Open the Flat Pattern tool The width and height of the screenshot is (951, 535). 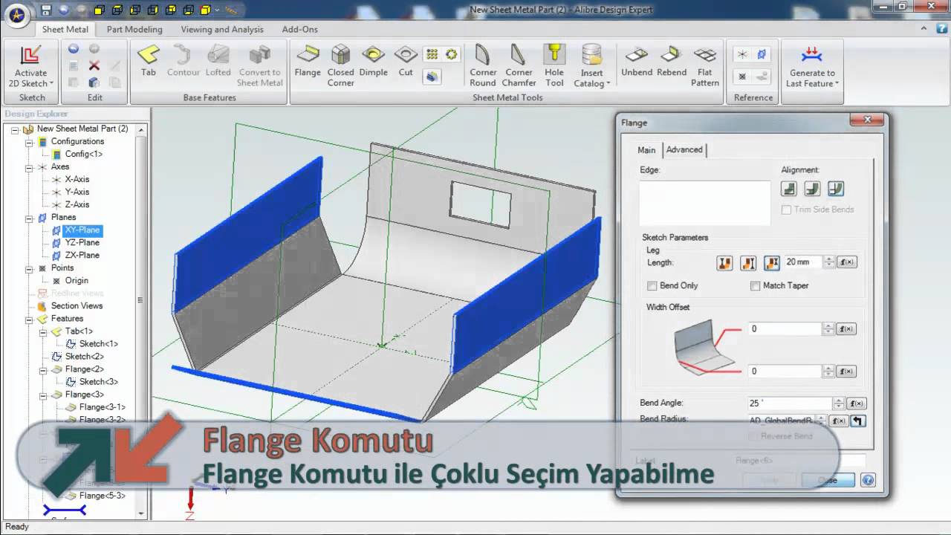pyautogui.click(x=705, y=65)
